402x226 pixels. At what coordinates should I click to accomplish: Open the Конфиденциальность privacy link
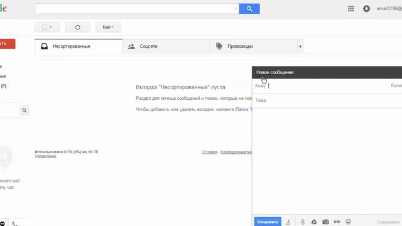pyautogui.click(x=236, y=152)
